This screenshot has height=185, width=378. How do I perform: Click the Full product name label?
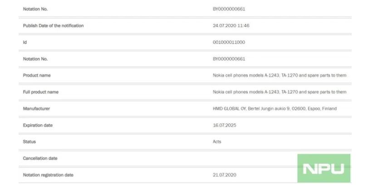(41, 92)
